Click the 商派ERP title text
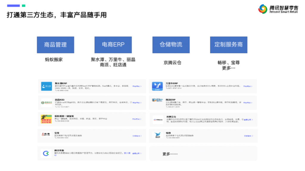 (x=171, y=100)
